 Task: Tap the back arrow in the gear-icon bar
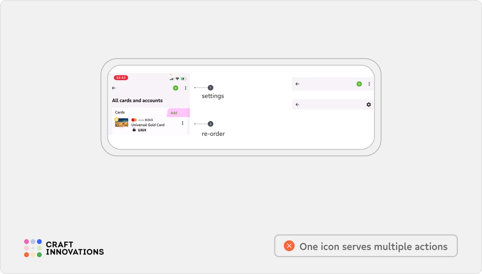tap(297, 105)
